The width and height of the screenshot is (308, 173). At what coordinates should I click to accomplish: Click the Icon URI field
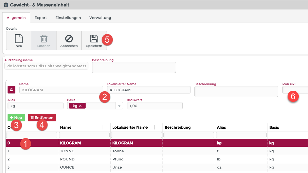295,90
